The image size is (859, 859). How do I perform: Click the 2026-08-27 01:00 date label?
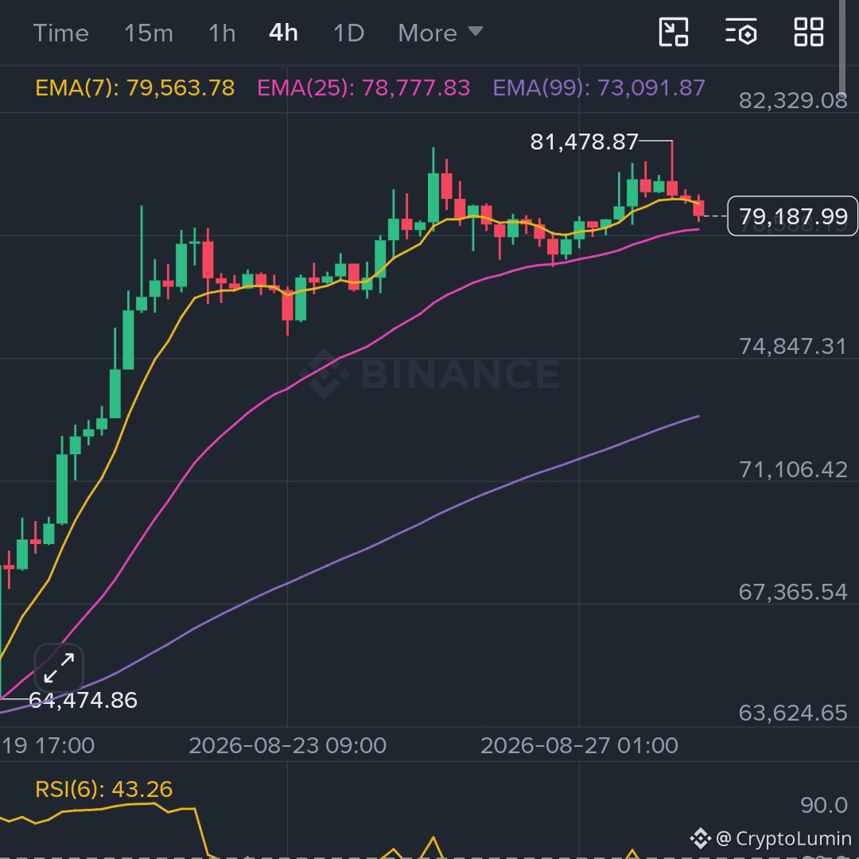coord(579,745)
